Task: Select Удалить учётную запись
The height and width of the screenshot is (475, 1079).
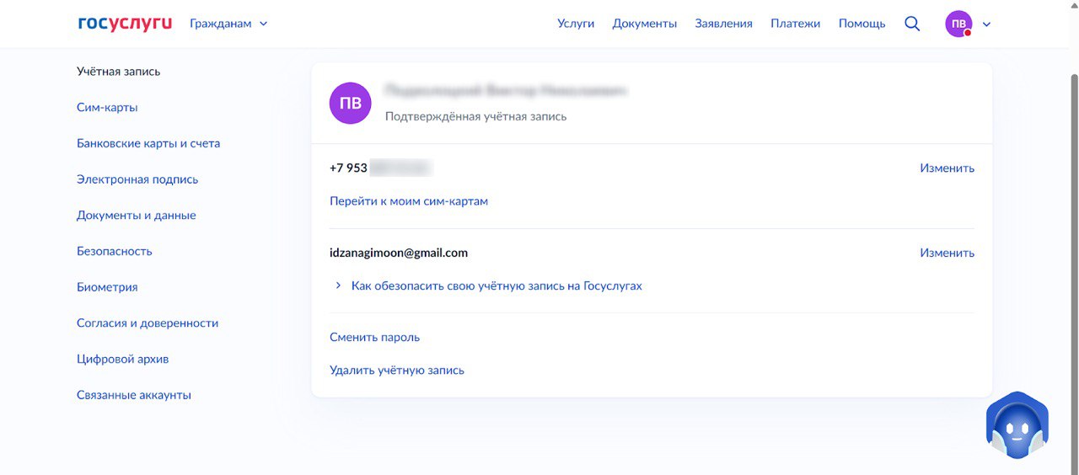Action: coord(397,370)
